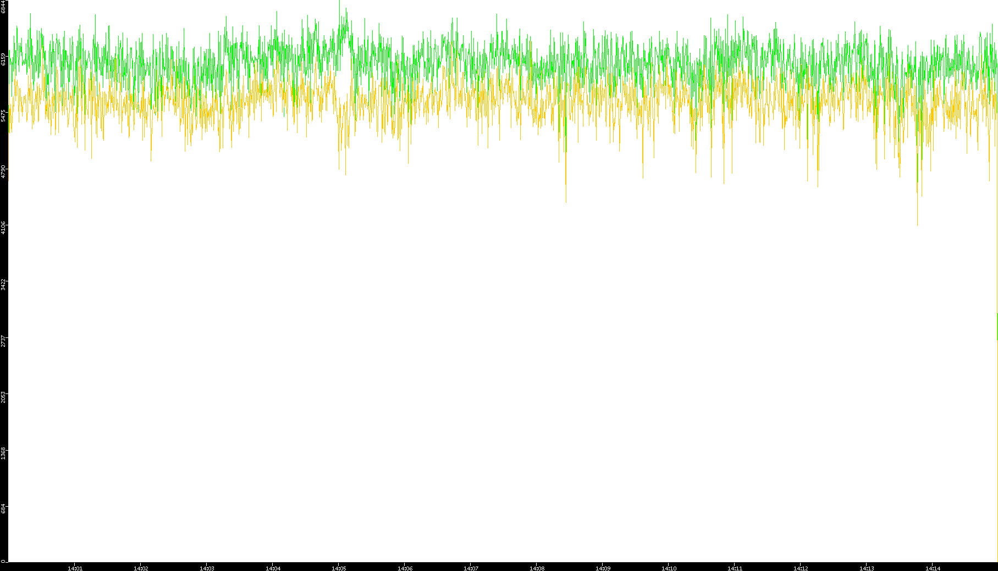Select the 14:14 time axis label
The width and height of the screenshot is (998, 571).
pyautogui.click(x=933, y=568)
